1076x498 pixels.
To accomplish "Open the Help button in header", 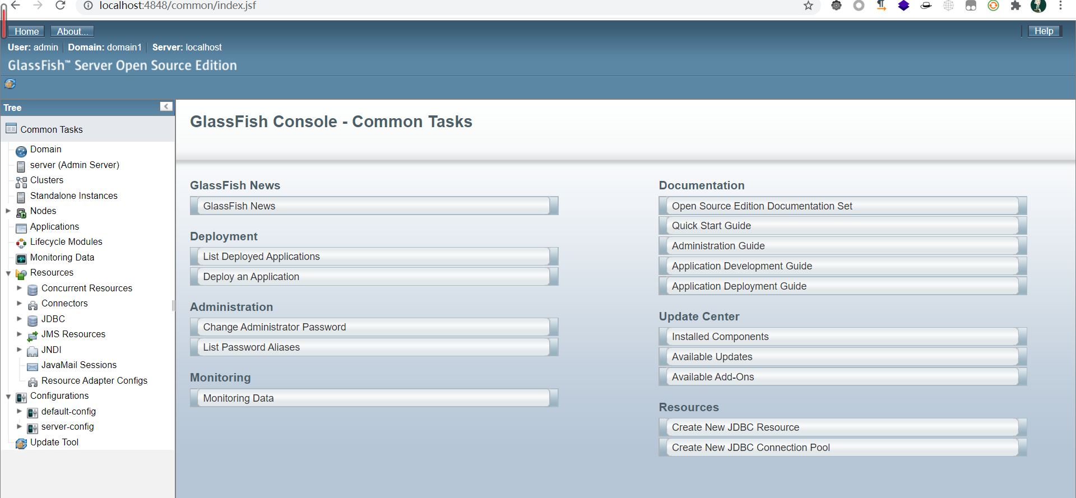I will click(1043, 31).
